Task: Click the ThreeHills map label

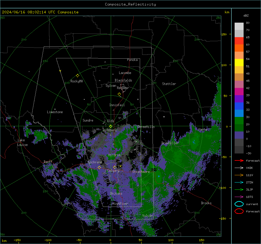Action: click(x=146, y=127)
